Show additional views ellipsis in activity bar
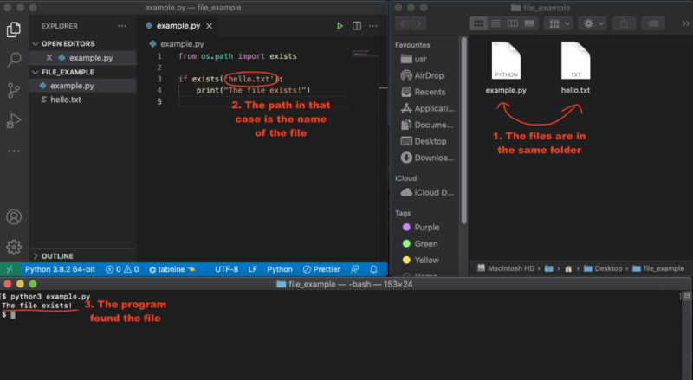Screen dimensions: 693x380 (14, 151)
